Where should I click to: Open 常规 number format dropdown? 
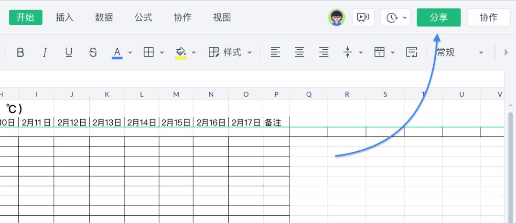(x=460, y=52)
